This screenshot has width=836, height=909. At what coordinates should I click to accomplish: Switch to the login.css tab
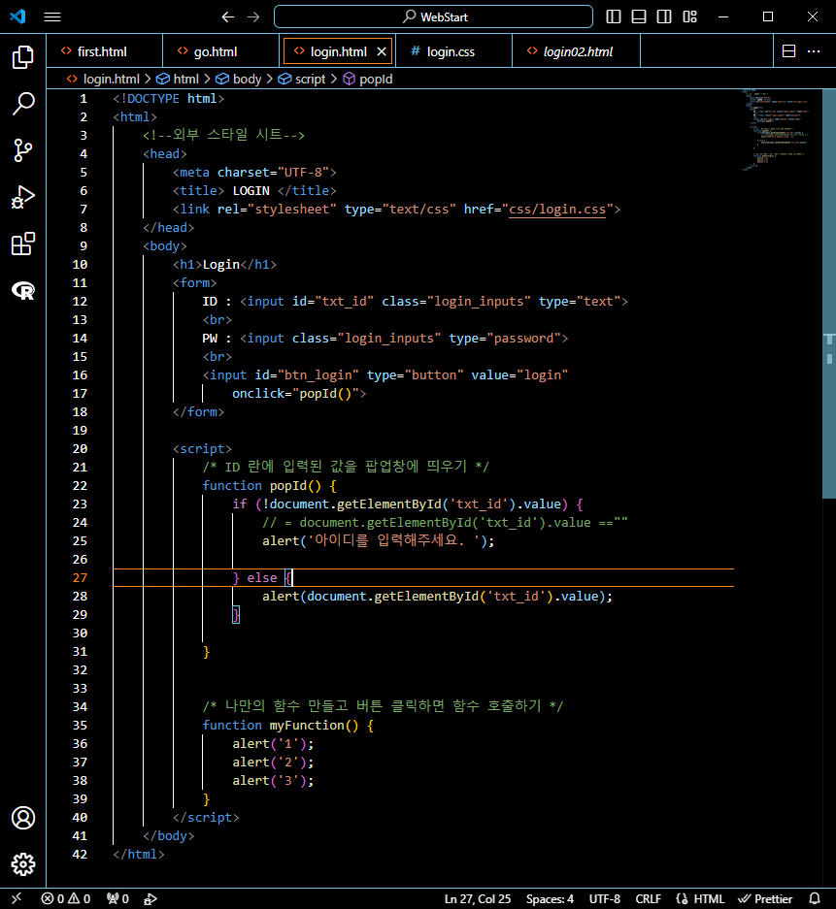454,51
